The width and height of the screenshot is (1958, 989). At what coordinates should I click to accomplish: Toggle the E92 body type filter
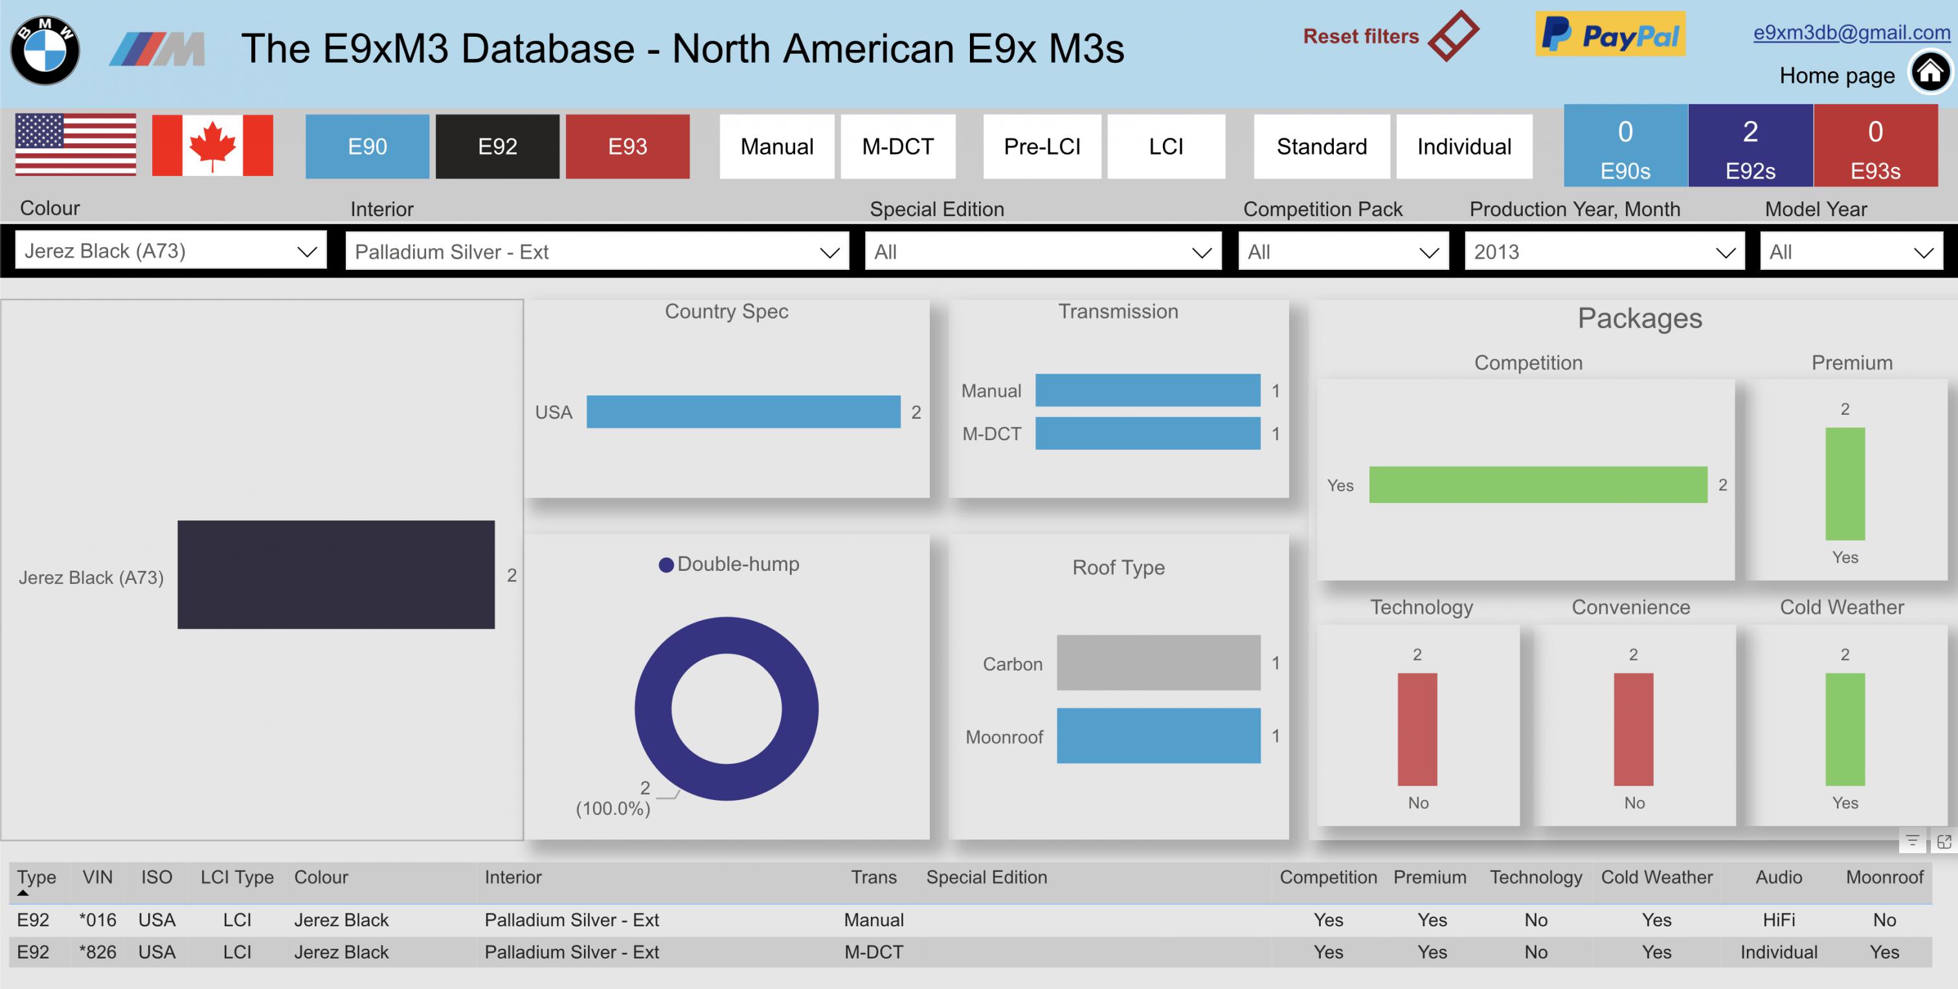497,147
